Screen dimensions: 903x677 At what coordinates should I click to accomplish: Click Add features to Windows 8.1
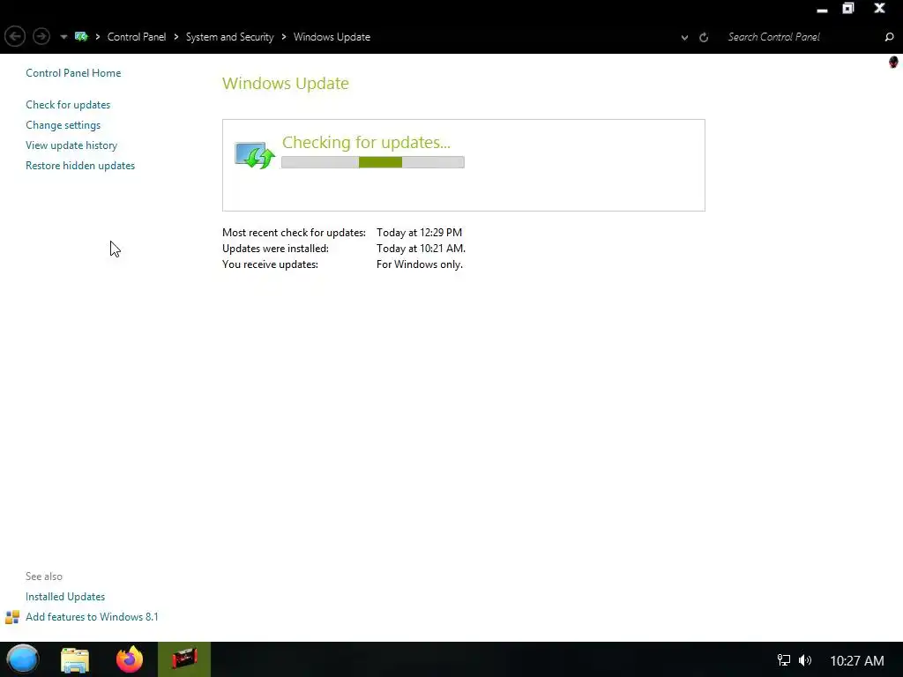coord(92,616)
